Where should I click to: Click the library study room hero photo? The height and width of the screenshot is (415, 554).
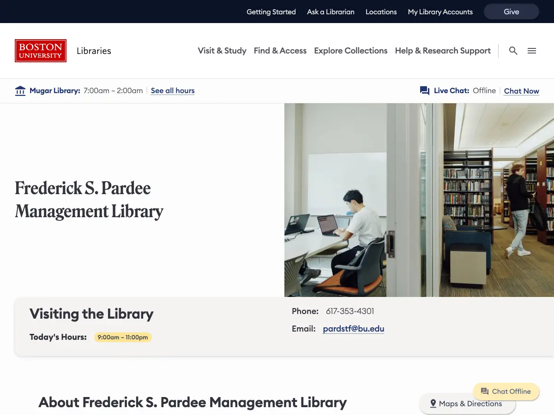coord(419,200)
